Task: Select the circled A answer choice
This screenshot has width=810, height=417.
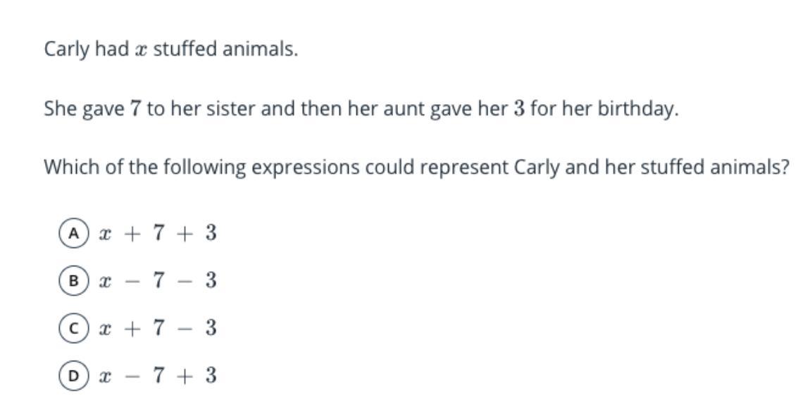Action: click(x=74, y=234)
